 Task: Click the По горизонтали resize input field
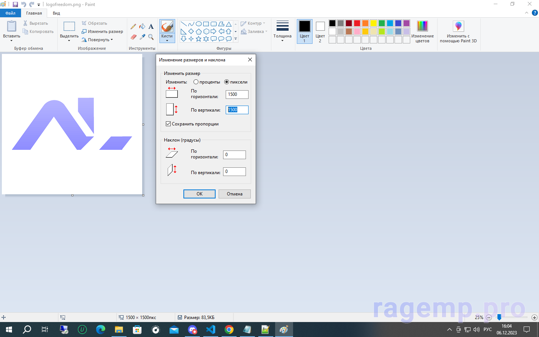point(237,94)
